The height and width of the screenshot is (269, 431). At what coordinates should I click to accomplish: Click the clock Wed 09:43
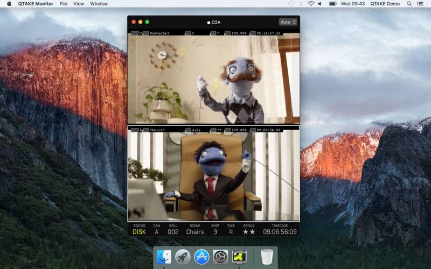353,4
